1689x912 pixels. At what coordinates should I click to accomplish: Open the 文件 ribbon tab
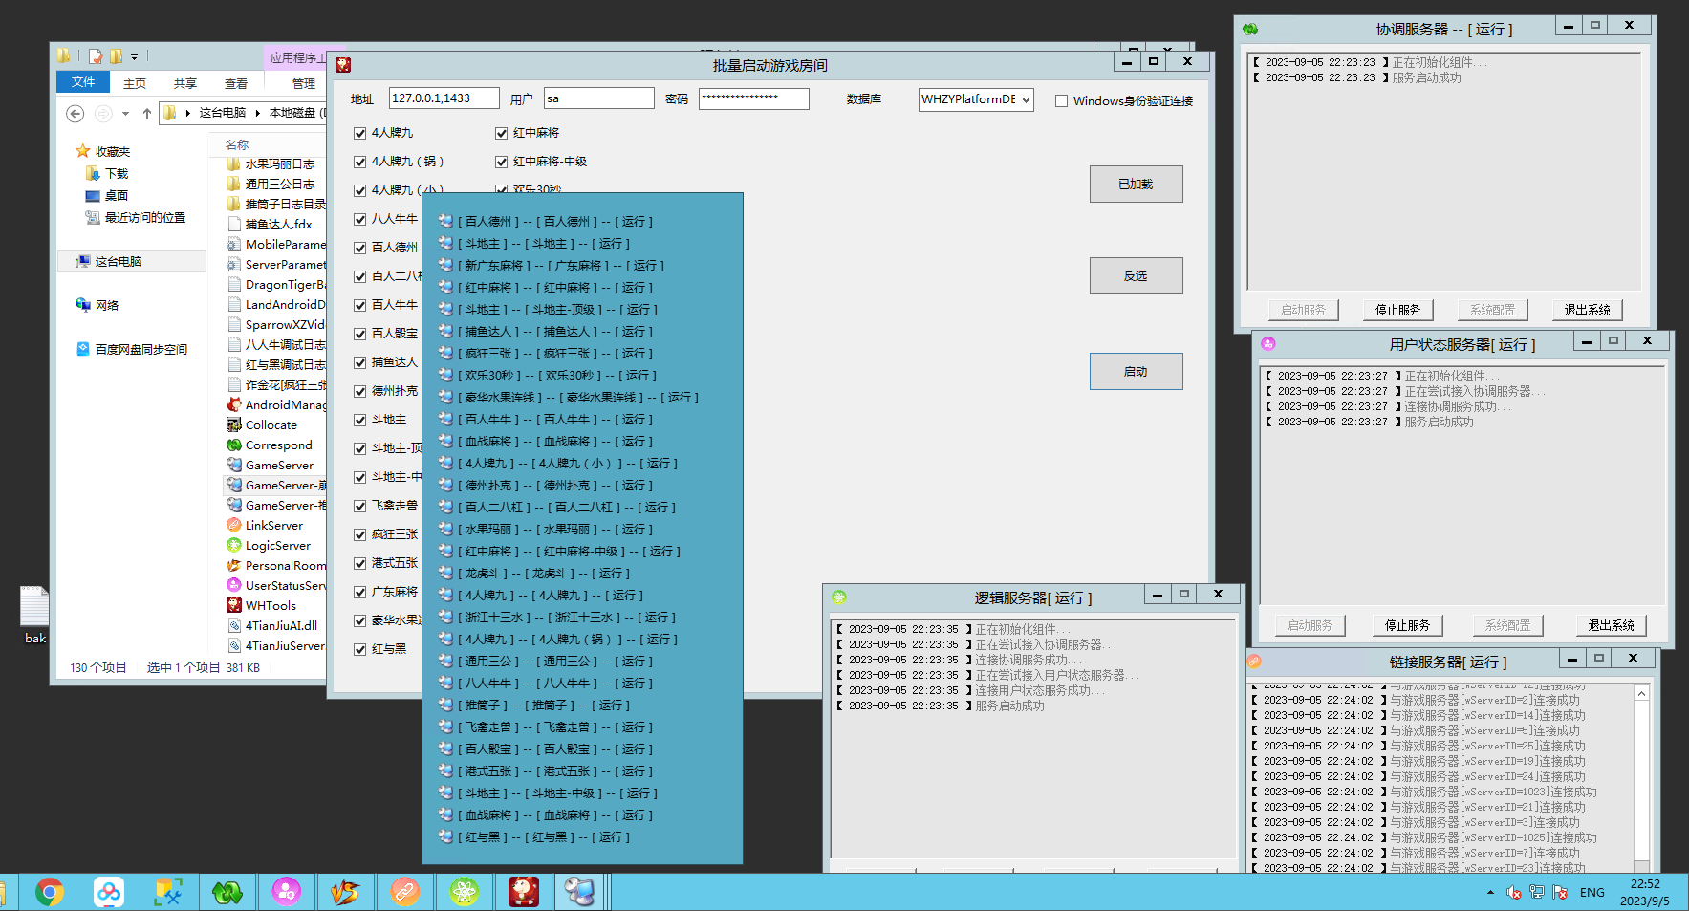(83, 82)
